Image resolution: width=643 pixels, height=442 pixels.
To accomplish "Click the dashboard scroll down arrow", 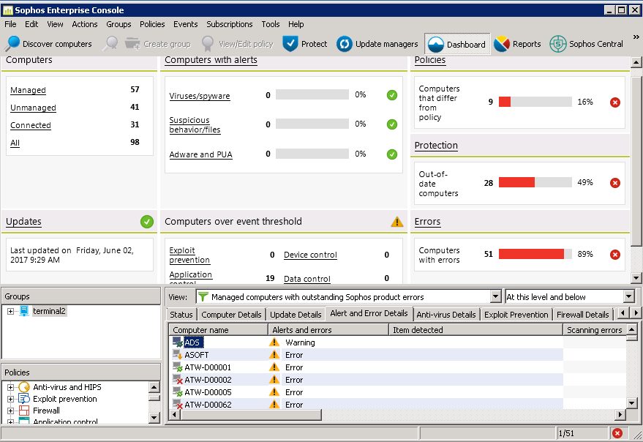I will coord(636,278).
